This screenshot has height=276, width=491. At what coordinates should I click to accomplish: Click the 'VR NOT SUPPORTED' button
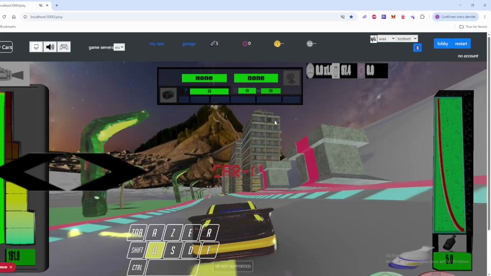click(x=233, y=266)
